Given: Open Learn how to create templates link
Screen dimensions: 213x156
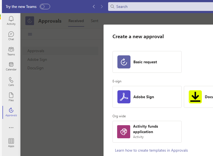Looking at the screenshot, I should click(x=151, y=150).
